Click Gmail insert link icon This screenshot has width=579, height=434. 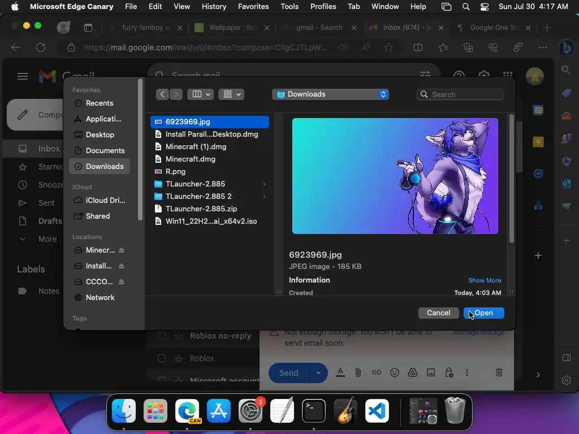376,373
